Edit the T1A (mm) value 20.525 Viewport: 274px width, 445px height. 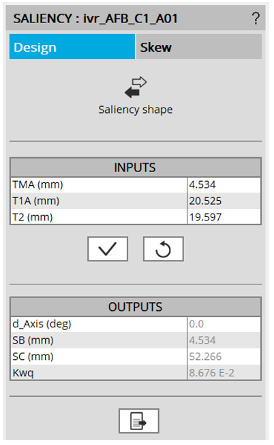click(x=224, y=201)
